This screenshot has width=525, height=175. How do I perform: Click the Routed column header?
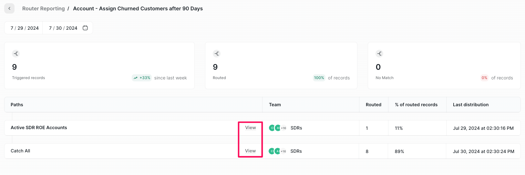click(x=374, y=105)
